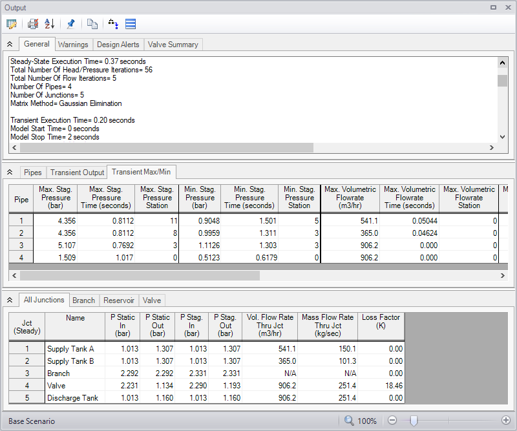Open the Reservoir junction tab
517x431 pixels.
tap(119, 300)
